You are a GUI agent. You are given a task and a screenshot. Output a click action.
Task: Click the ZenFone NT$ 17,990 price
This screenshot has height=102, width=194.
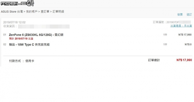click(185, 35)
